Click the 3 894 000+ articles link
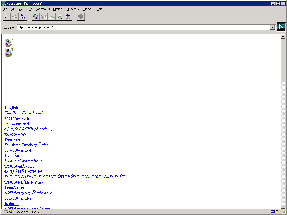The image size is (287, 215). 18,119
